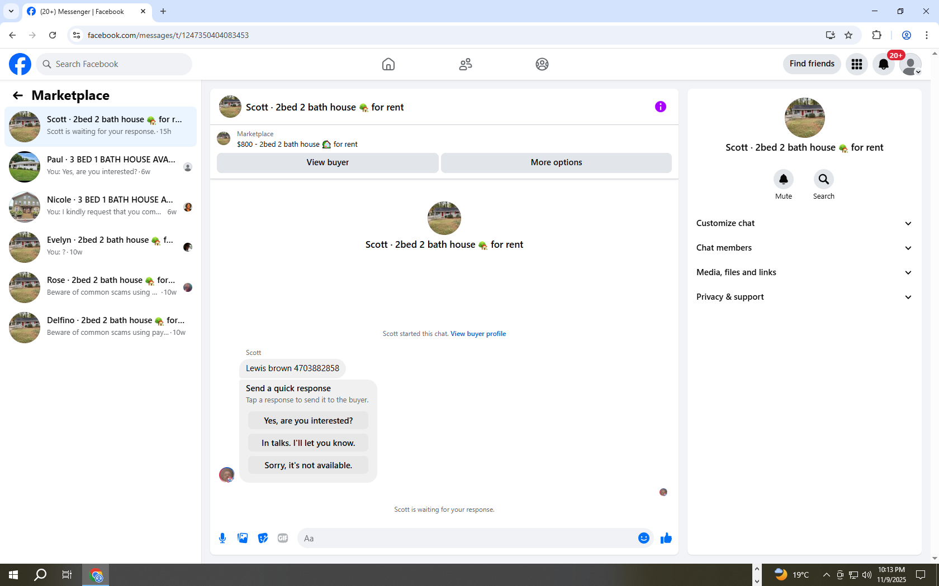Show hidden system tray icons chevron

(826, 575)
